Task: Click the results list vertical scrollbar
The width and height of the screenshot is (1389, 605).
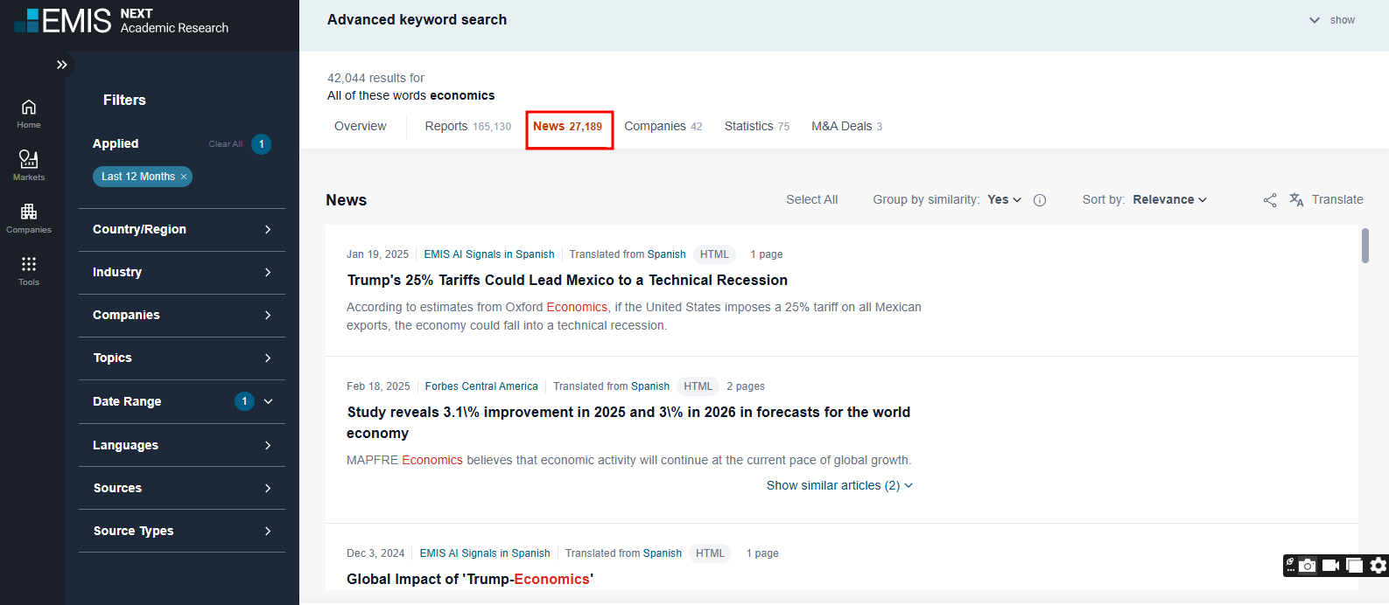Action: pos(1364,246)
